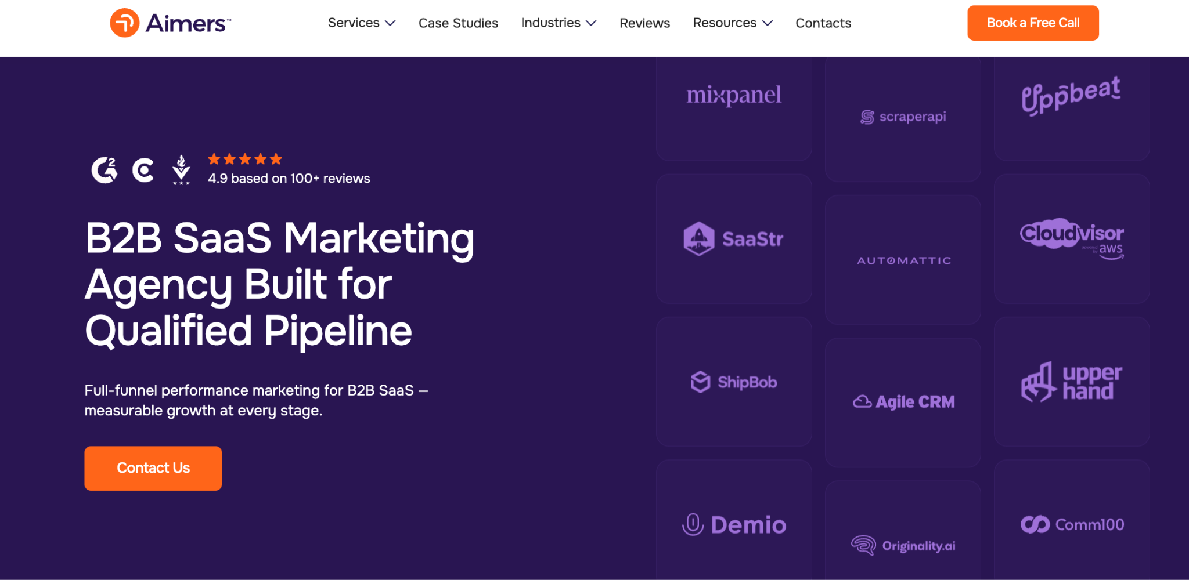The width and height of the screenshot is (1189, 580).
Task: Select the Demio logo
Action: coord(734,525)
